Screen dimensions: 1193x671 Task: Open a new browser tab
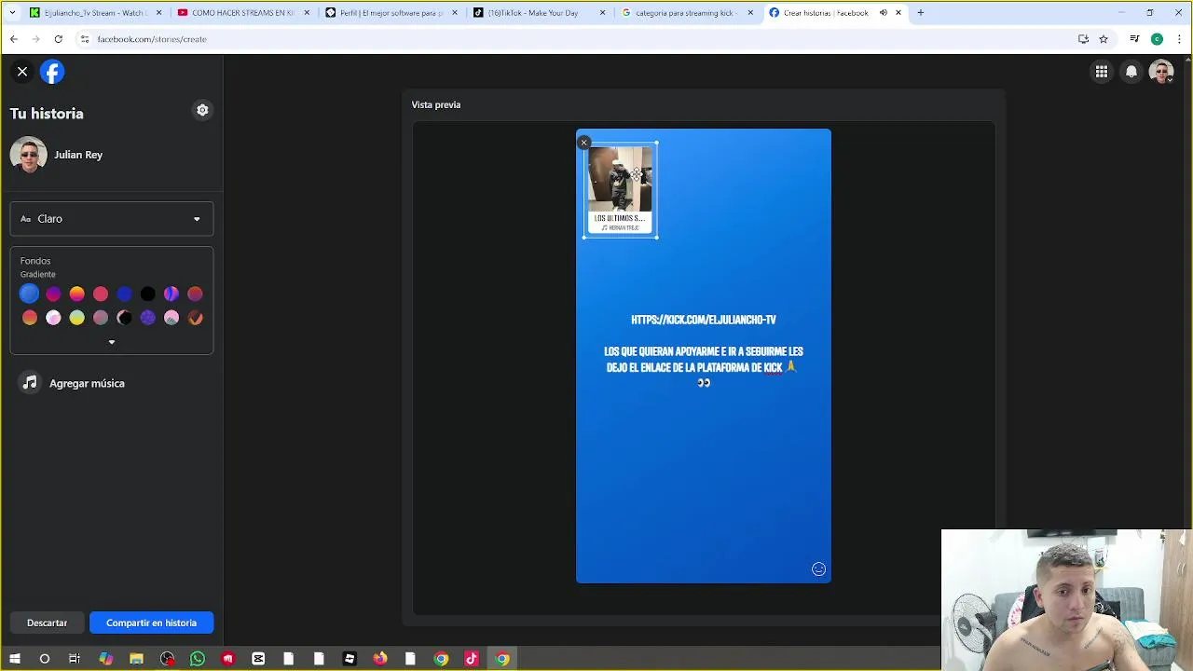[921, 13]
